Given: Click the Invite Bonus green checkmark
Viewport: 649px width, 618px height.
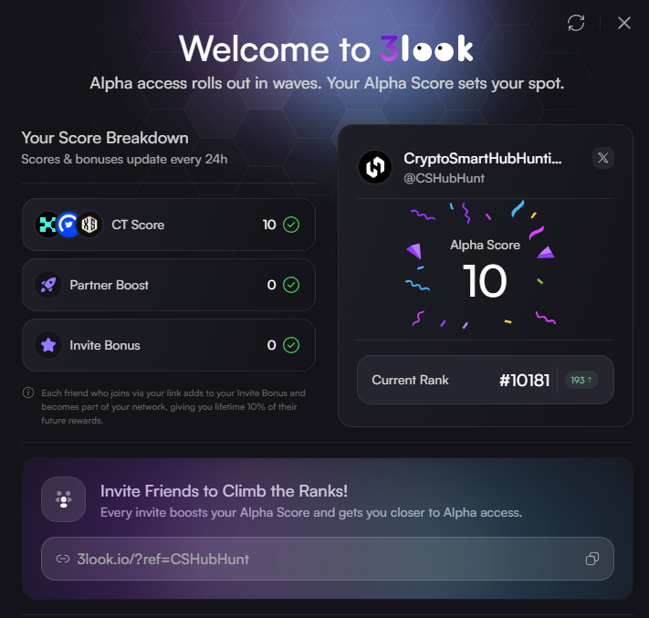Looking at the screenshot, I should coord(291,345).
